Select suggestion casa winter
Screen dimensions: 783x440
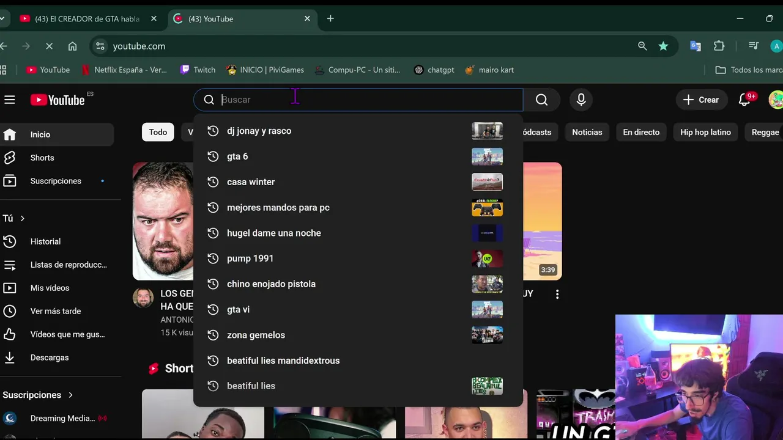pos(358,182)
